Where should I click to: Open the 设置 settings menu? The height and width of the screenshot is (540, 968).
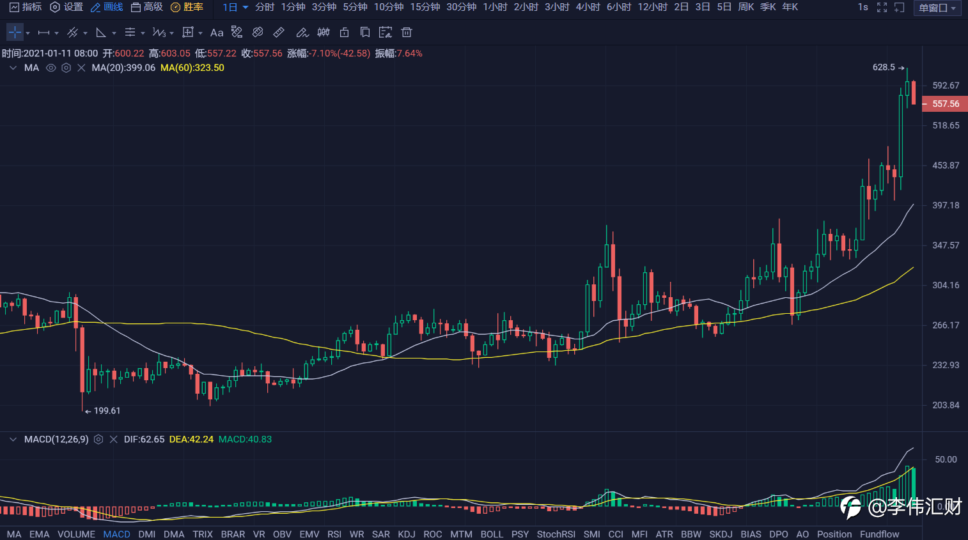click(x=66, y=7)
